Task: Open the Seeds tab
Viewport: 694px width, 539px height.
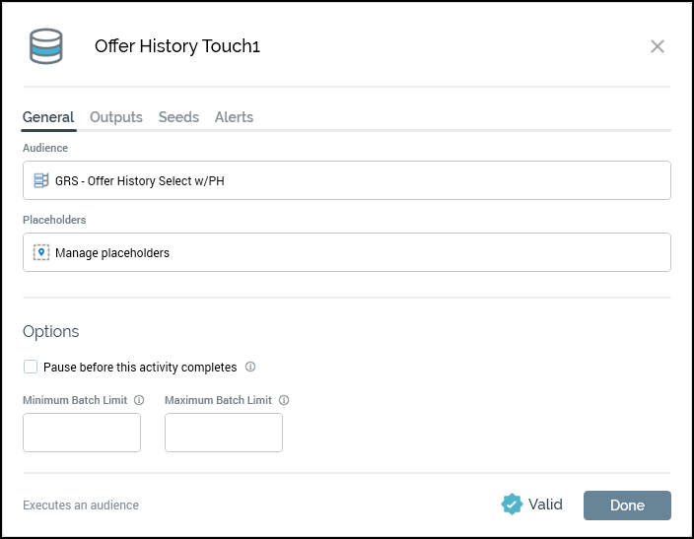Action: 178,117
